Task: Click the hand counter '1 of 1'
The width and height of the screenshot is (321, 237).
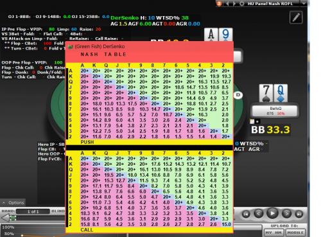Action: 33,212
